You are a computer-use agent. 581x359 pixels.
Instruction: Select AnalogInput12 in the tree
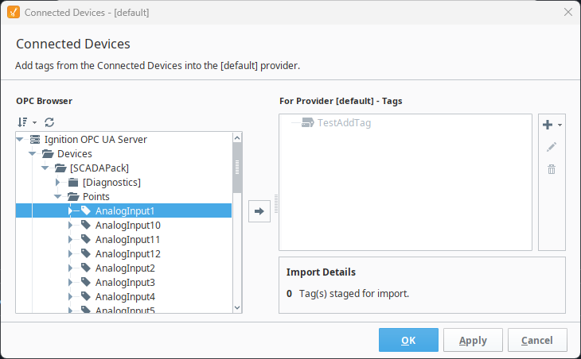(128, 254)
